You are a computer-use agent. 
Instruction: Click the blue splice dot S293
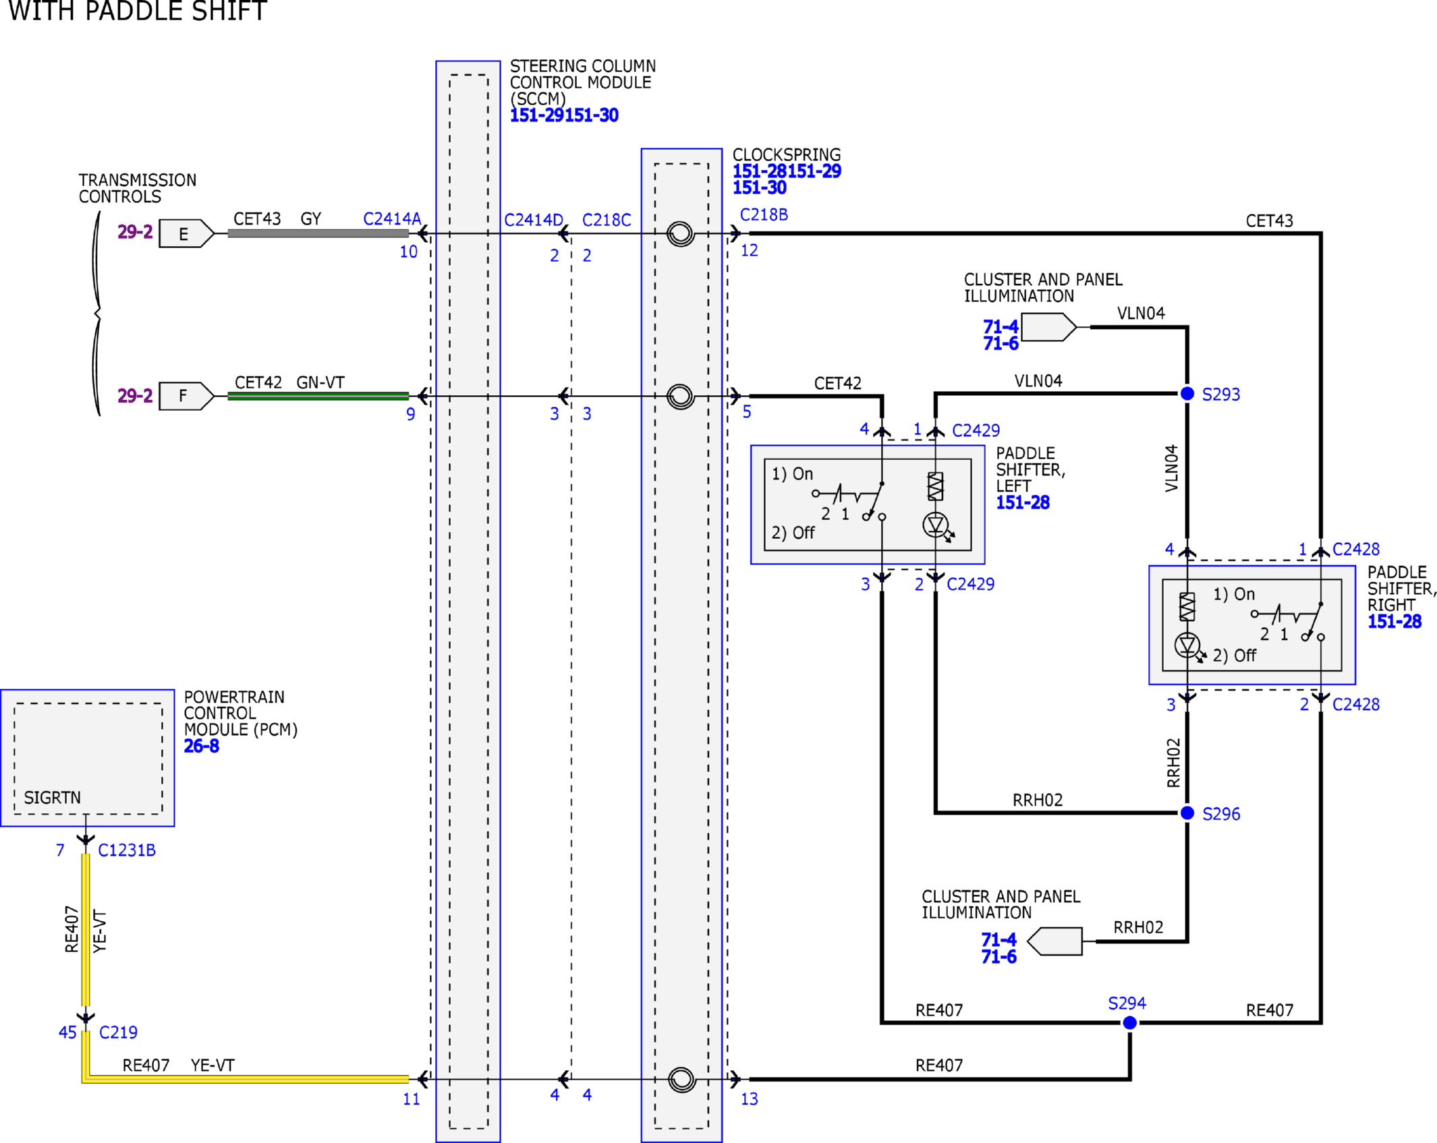pyautogui.click(x=1187, y=393)
